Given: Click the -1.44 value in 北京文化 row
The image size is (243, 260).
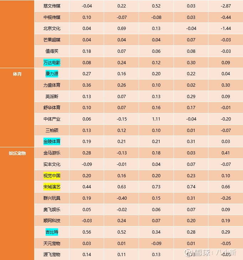Looking at the screenshot, I should click(226, 29).
